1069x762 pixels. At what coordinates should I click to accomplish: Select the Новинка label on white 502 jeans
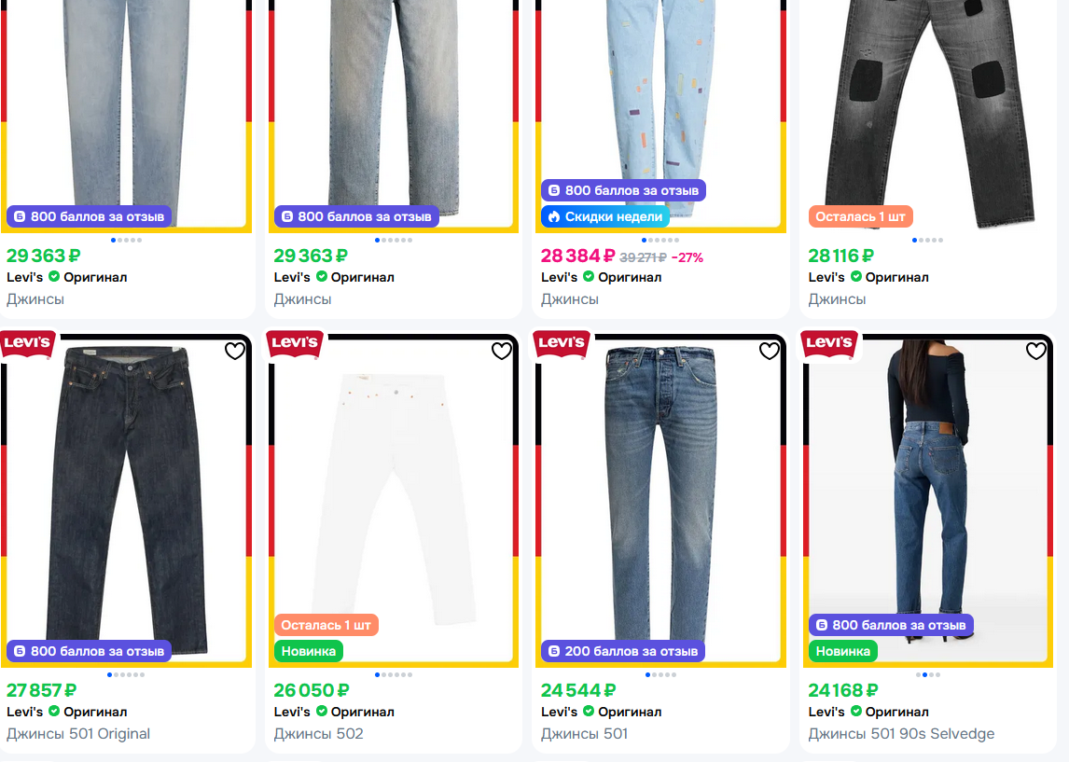[308, 652]
